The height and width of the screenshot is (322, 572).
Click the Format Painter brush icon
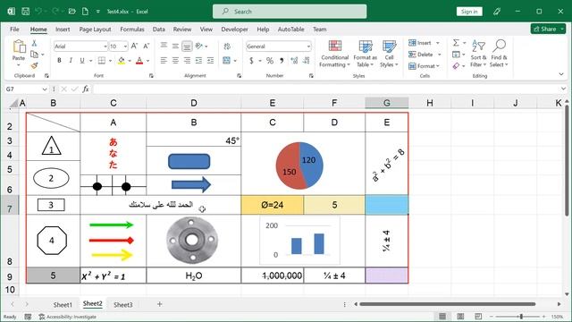(x=34, y=65)
